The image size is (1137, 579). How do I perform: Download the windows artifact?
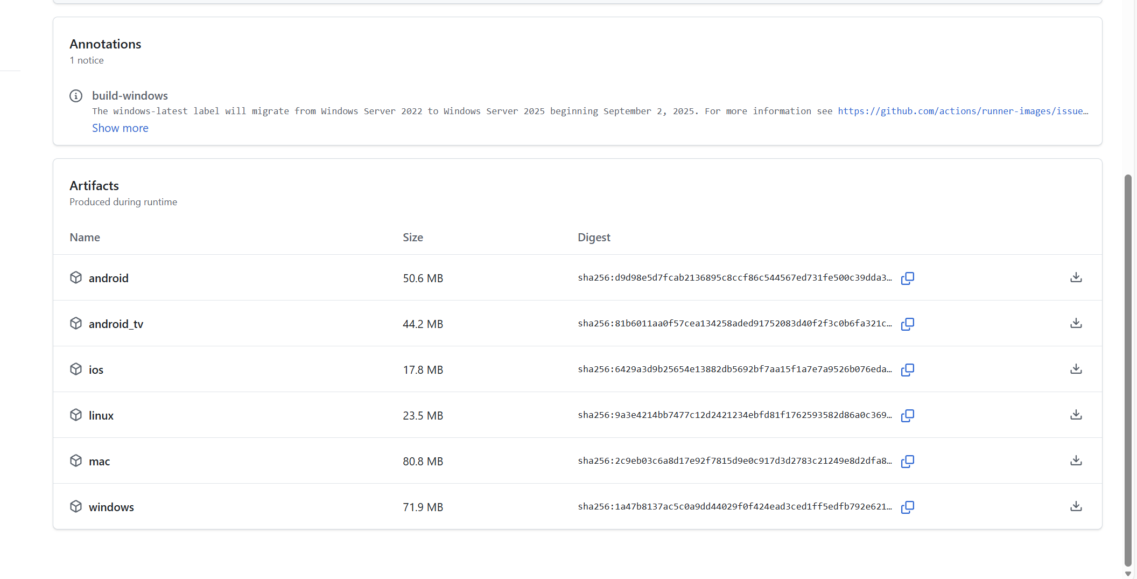pos(1076,506)
